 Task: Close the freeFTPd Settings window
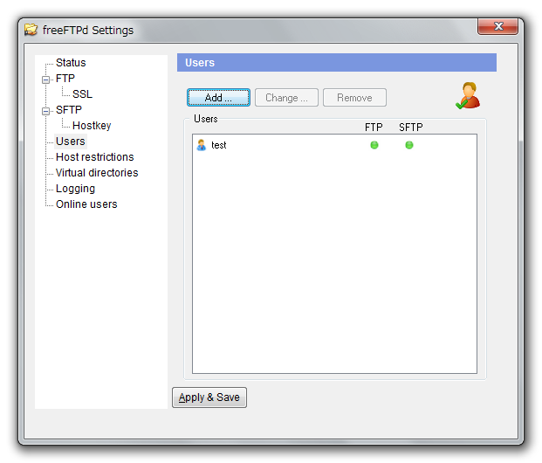(x=497, y=26)
